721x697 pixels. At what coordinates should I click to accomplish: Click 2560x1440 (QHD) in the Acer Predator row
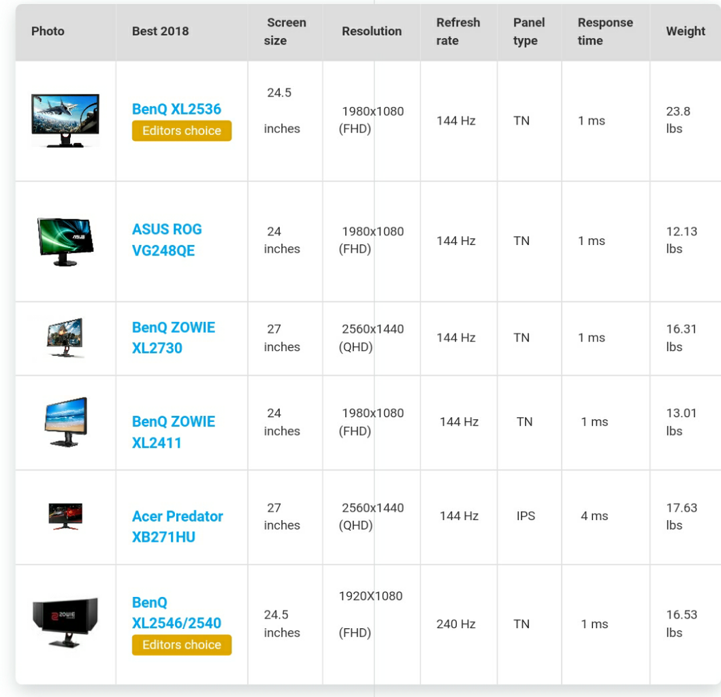tap(371, 517)
